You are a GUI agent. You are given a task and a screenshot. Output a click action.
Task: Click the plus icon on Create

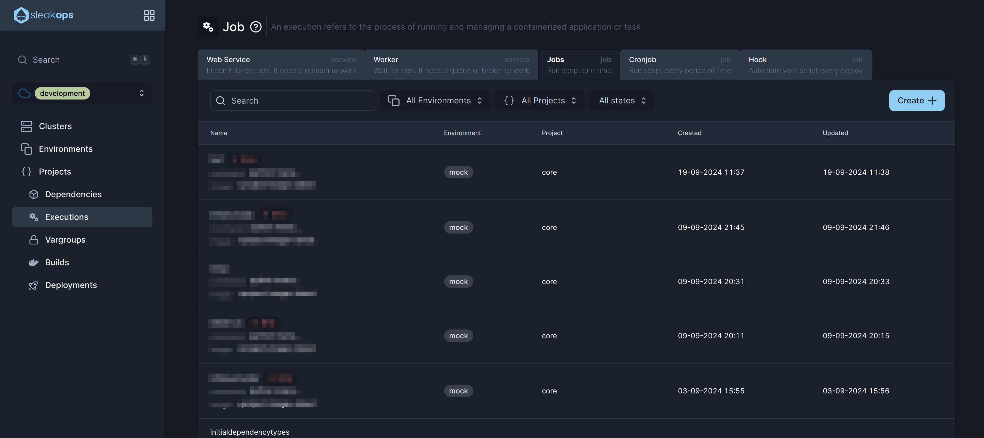point(932,101)
